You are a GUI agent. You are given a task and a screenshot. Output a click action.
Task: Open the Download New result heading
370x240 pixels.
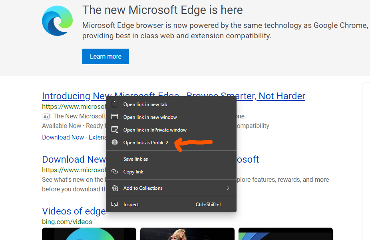[x=74, y=159]
